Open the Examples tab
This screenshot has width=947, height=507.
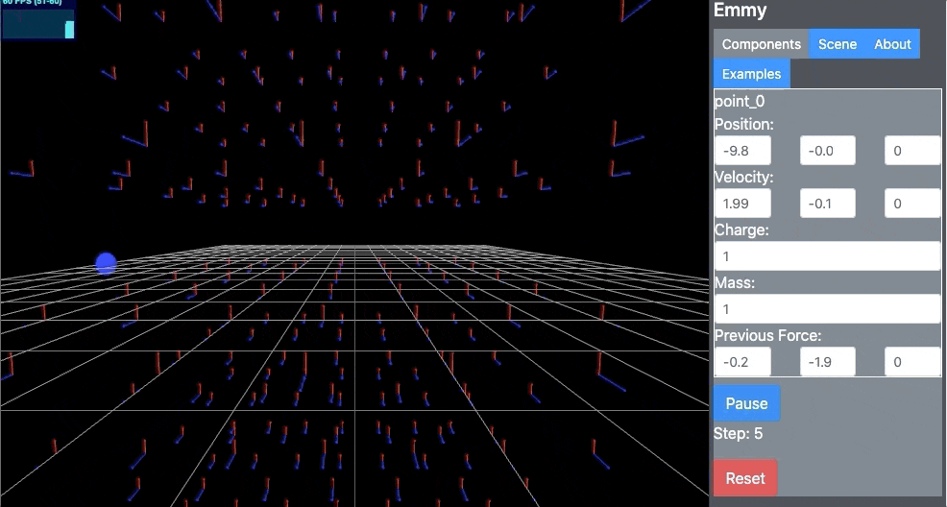pyautogui.click(x=751, y=74)
